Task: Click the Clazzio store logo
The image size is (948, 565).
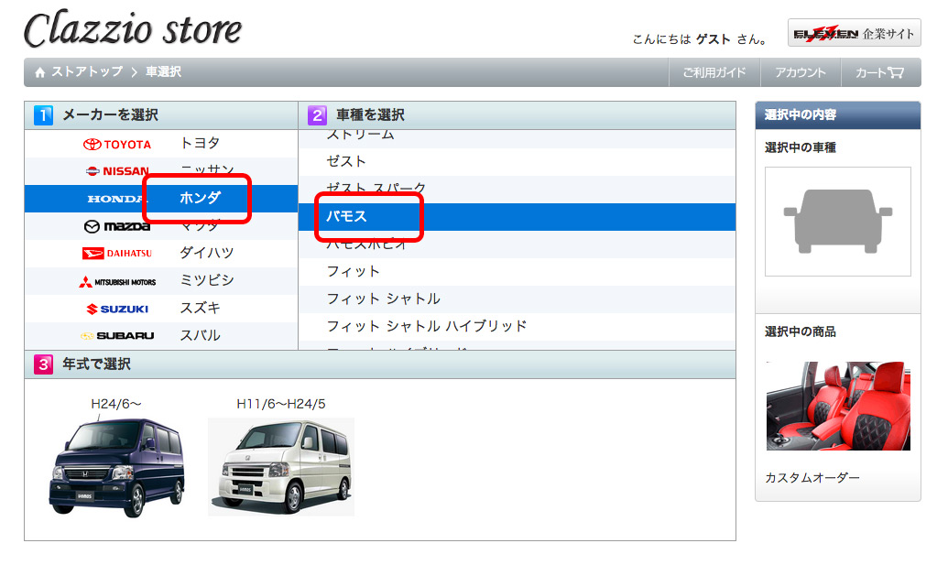Action: click(x=133, y=29)
